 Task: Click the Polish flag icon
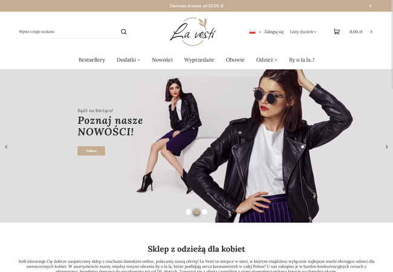(252, 32)
